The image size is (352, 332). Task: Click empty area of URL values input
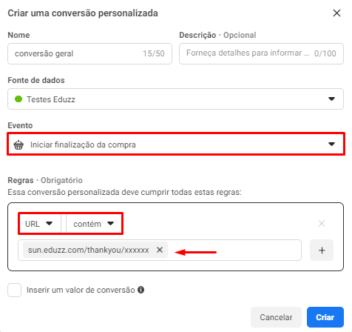point(234,250)
